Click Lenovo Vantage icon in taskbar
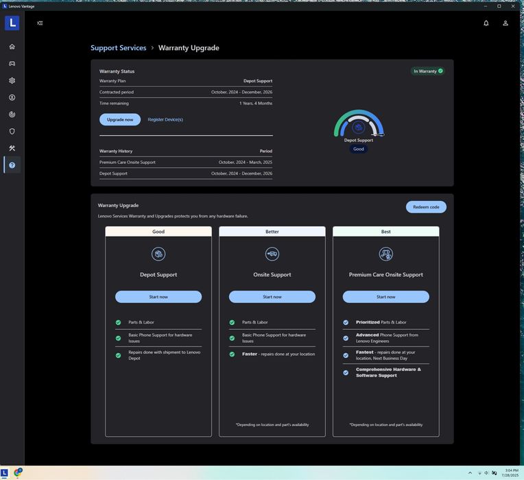Viewport: 524px width, 480px height. pos(4,472)
